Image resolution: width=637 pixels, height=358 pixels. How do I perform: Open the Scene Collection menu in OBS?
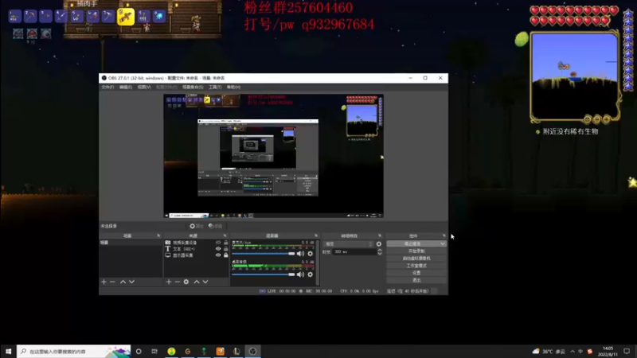[193, 88]
